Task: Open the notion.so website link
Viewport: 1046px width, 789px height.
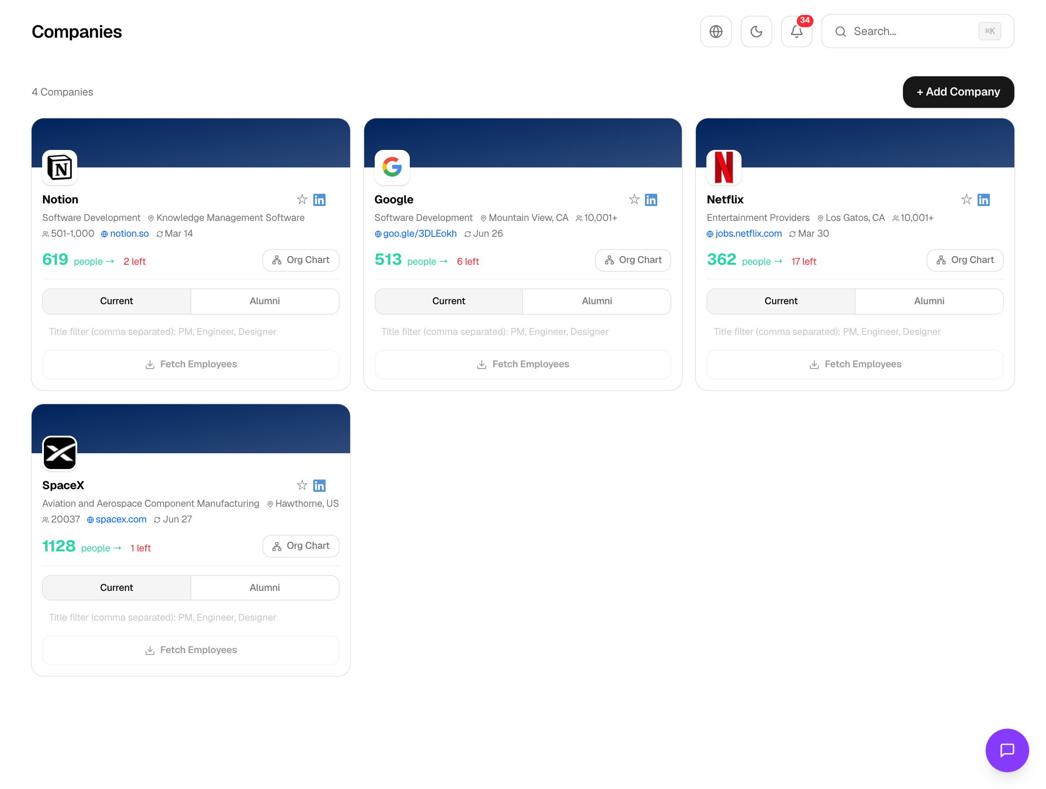Action: (x=125, y=233)
